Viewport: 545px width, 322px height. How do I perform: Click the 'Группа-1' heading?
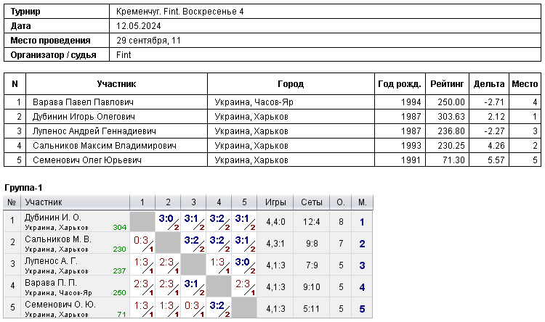coord(23,188)
